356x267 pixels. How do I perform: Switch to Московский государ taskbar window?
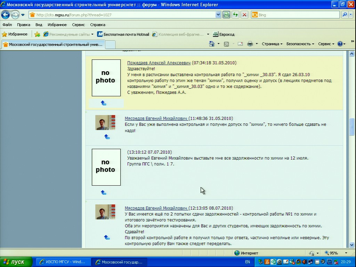(119, 262)
